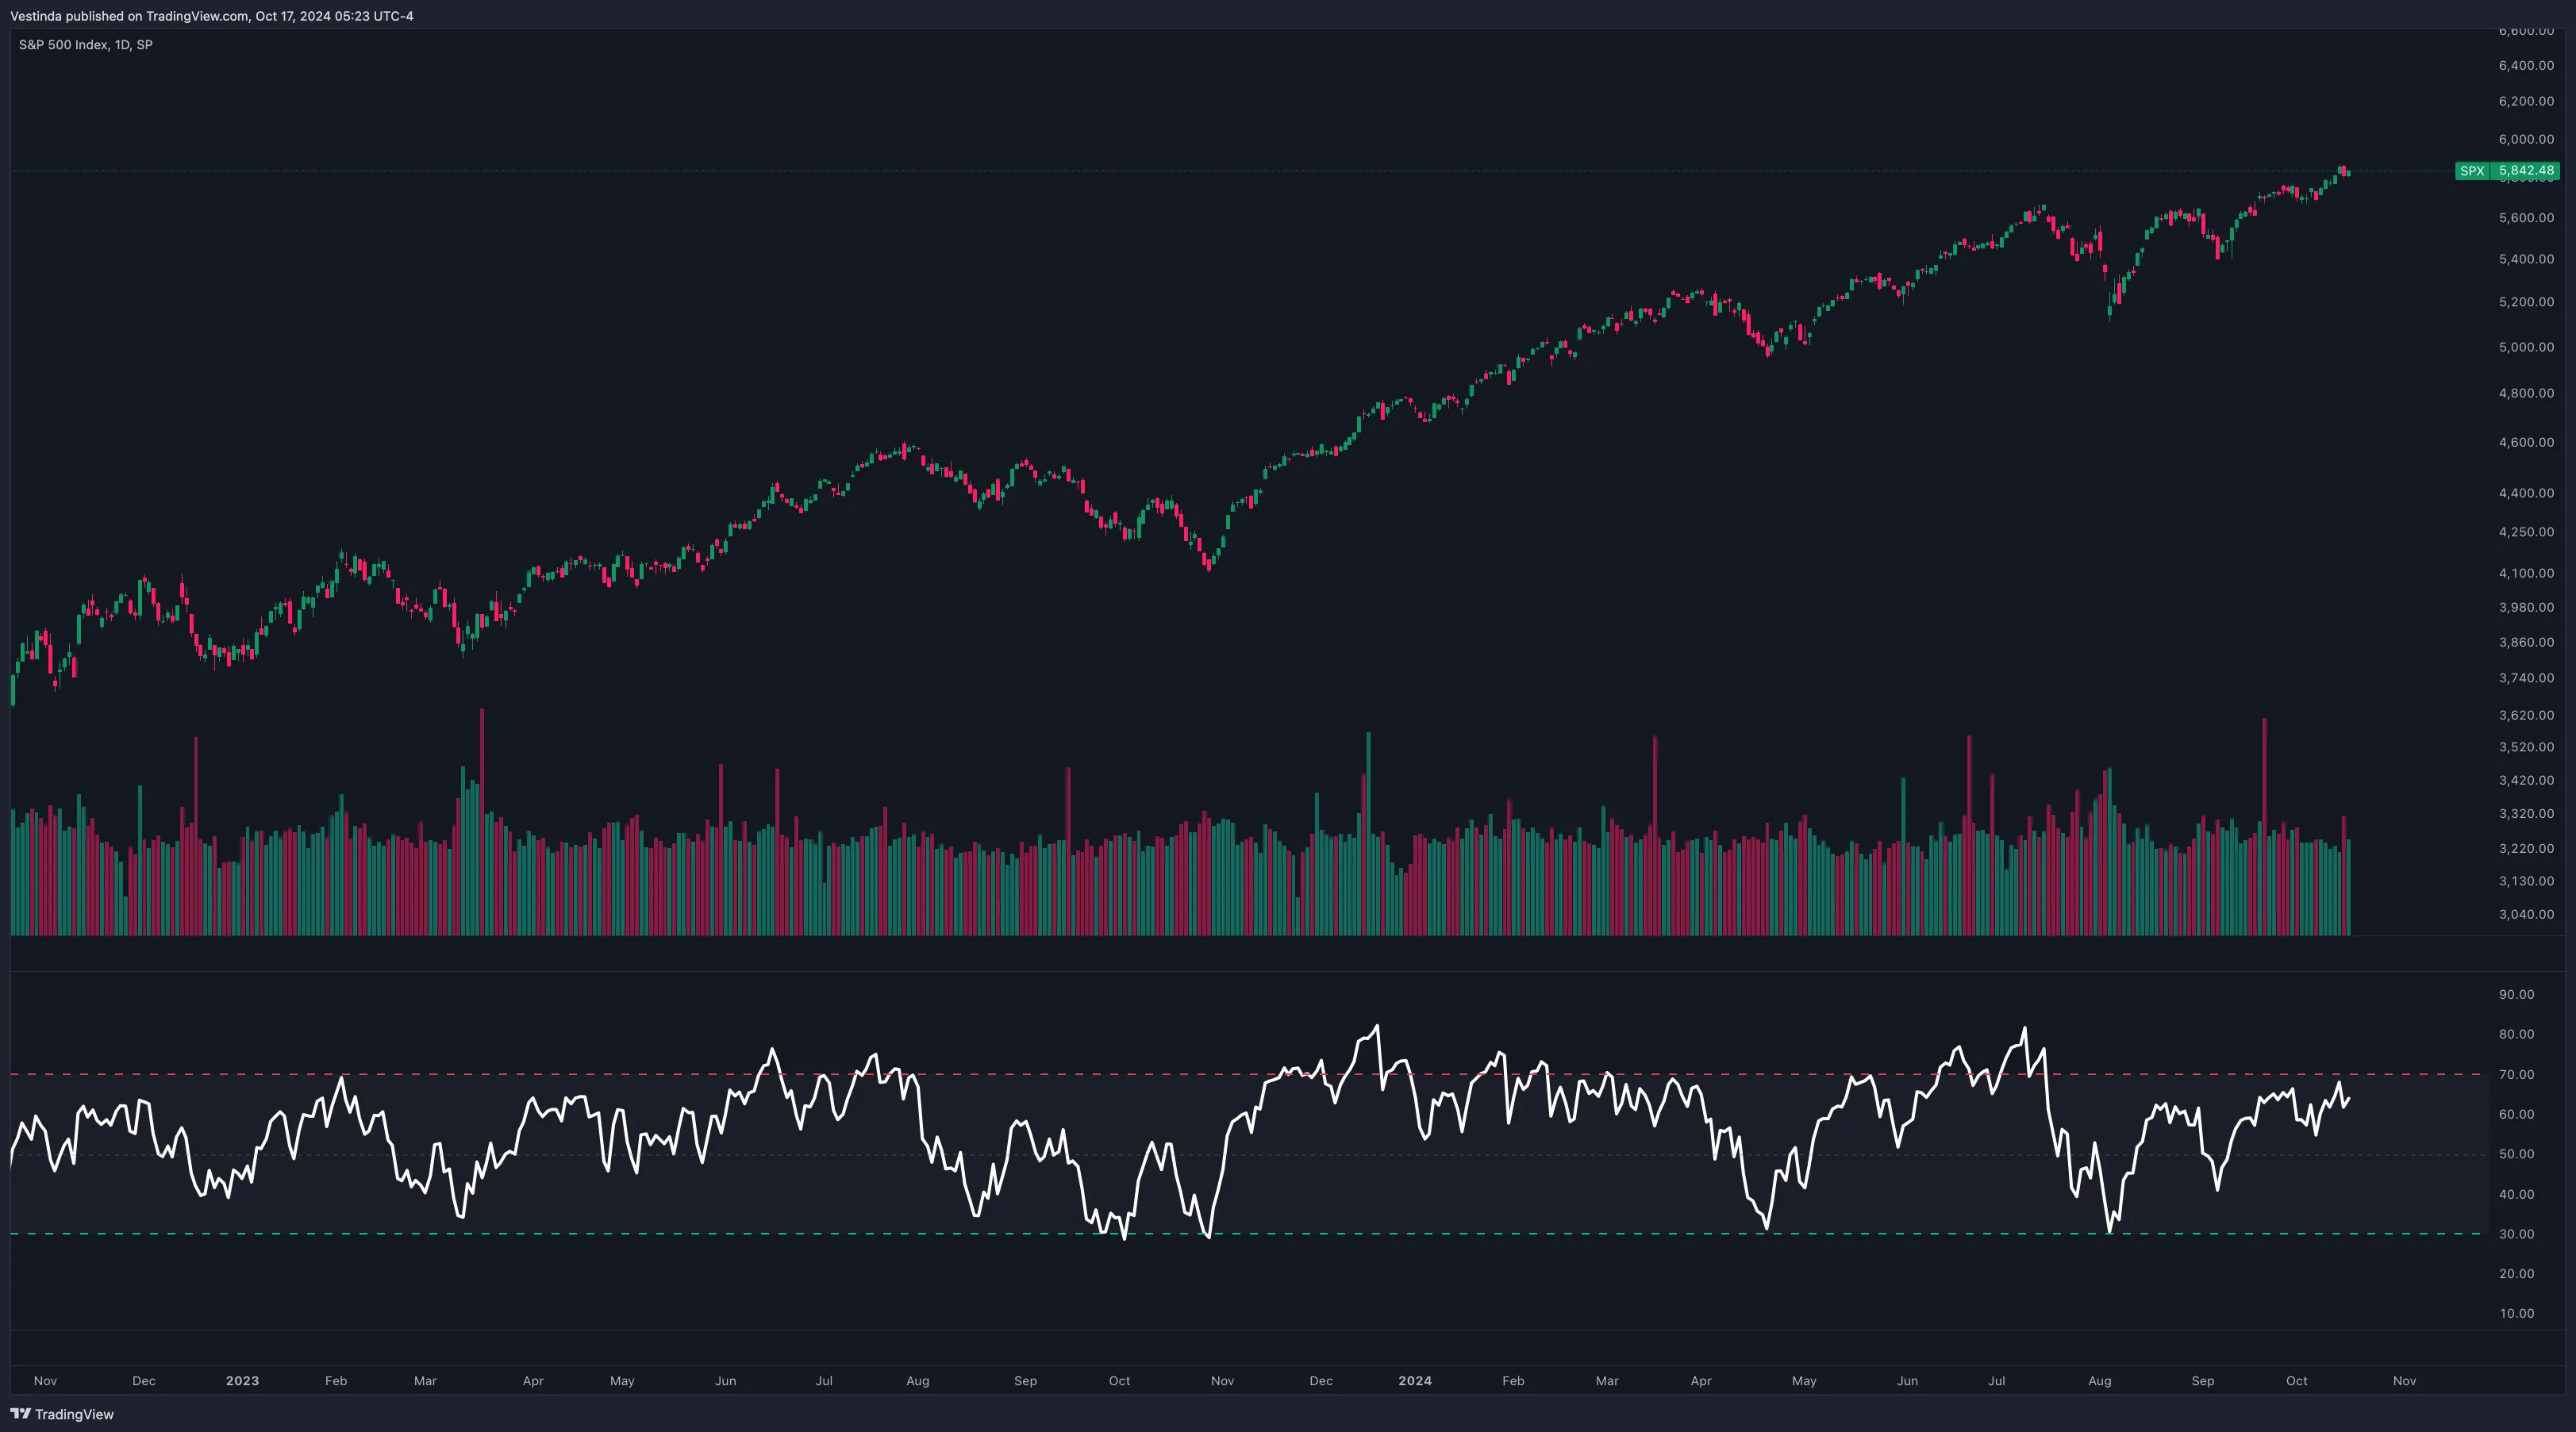The height and width of the screenshot is (1432, 2576).
Task: Click the Nov label at far left of axis
Action: (x=45, y=1381)
